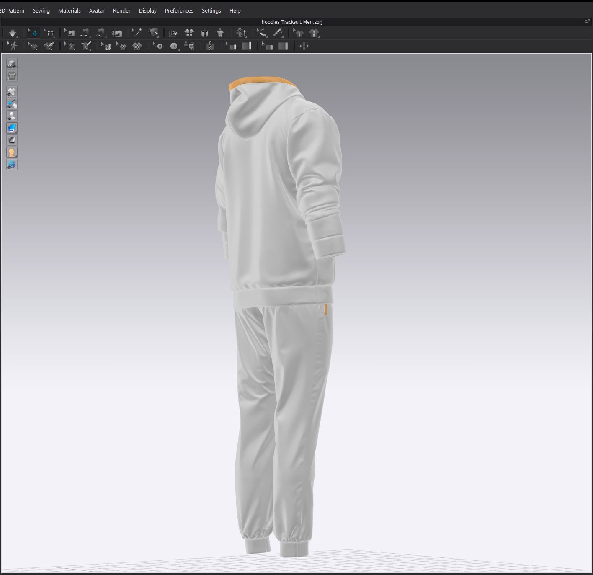Hide the avatar using its eye toggle
The height and width of the screenshot is (575, 593).
12,116
